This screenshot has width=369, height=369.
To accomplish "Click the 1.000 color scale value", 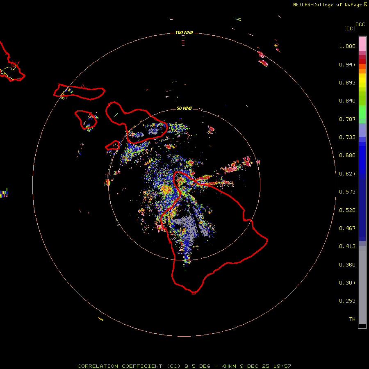I will click(347, 46).
